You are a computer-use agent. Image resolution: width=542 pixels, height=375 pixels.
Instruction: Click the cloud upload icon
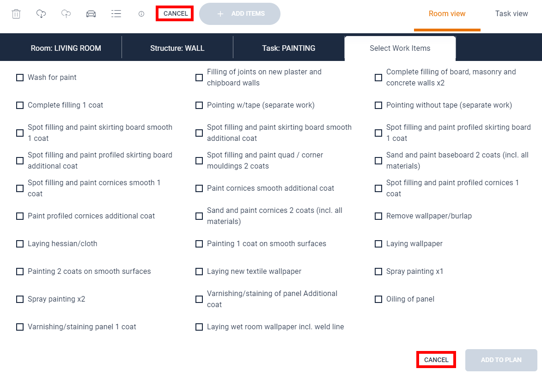66,14
